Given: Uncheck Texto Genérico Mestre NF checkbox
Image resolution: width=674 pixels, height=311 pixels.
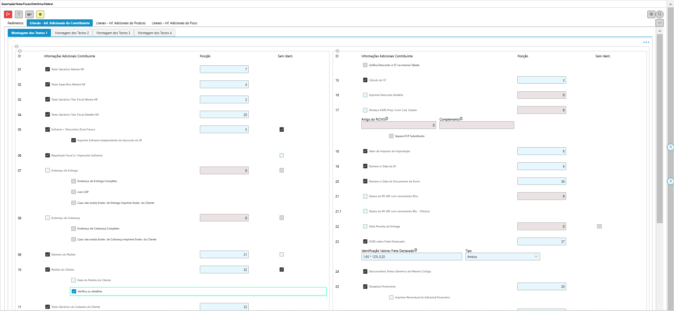Looking at the screenshot, I should (47, 69).
